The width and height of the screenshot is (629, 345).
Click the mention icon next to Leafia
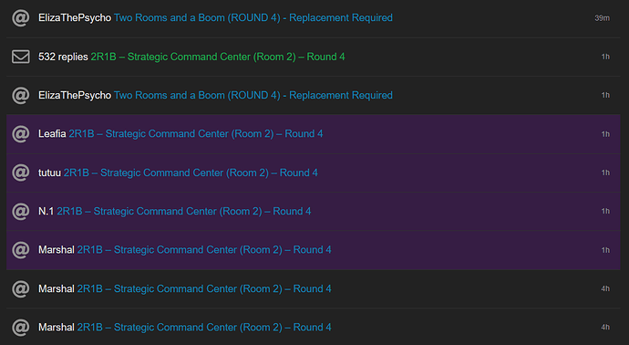pyautogui.click(x=20, y=134)
